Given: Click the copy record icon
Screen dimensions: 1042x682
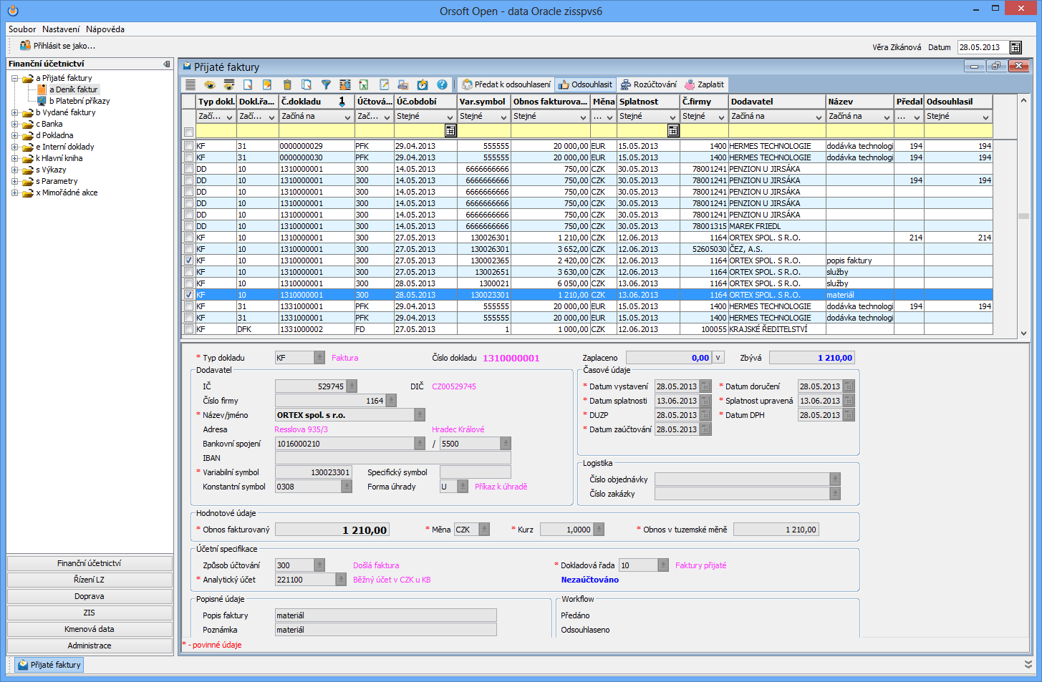Looking at the screenshot, I should coord(307,84).
